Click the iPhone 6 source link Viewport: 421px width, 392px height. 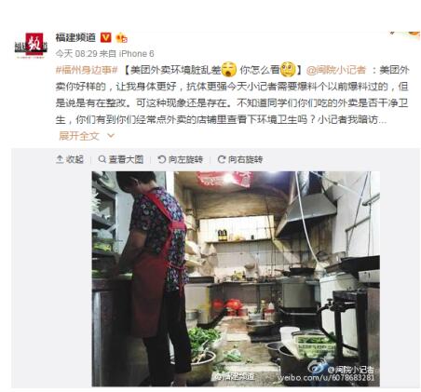point(136,54)
